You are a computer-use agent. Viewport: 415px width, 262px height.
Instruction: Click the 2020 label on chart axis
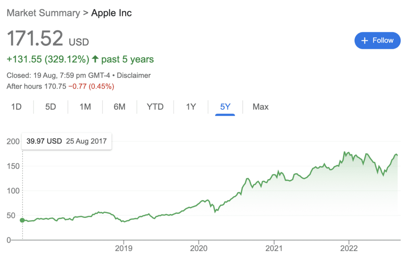199,248
